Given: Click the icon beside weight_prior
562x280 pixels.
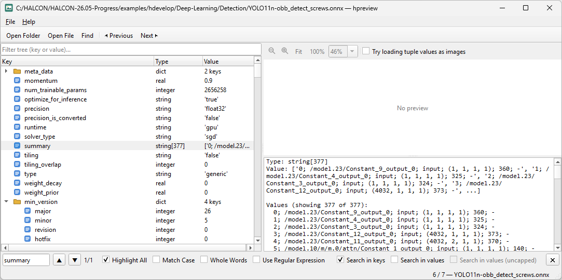Looking at the screenshot, I should tap(17, 193).
